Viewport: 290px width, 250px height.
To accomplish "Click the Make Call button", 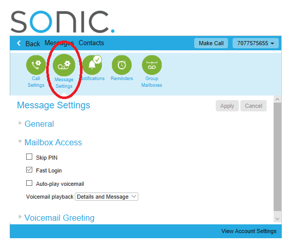I will coord(211,43).
